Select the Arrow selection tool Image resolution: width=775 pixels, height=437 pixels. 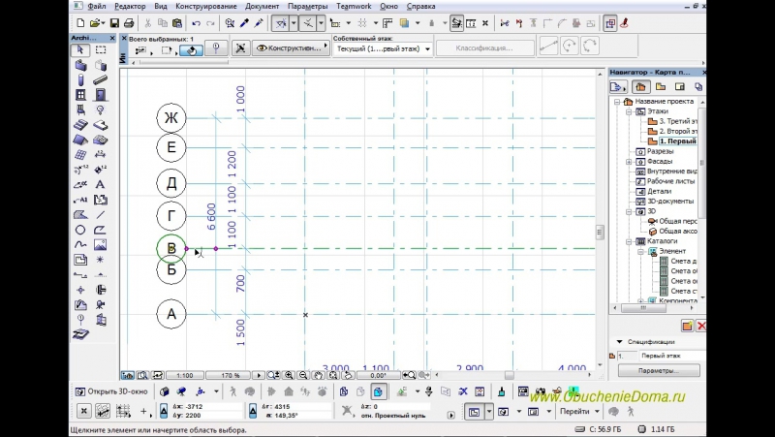(80, 50)
